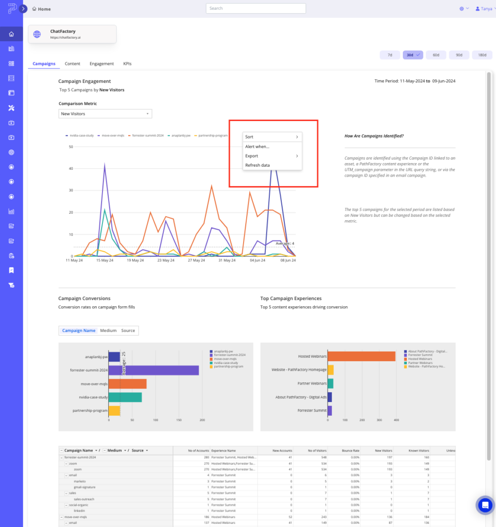Open settings via the top-bar gear icon
496x527 pixels.
point(461,9)
